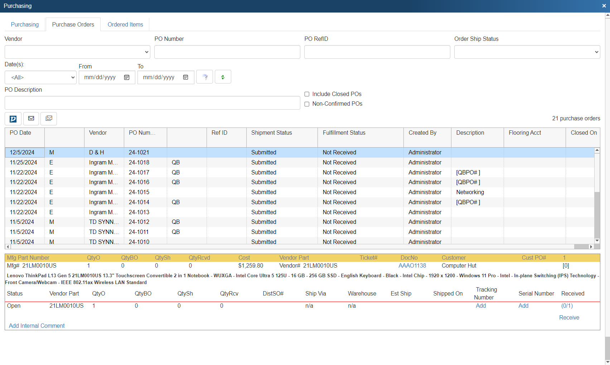This screenshot has height=365, width=610.
Task: Click the blue D logo icon button
Action: point(13,119)
